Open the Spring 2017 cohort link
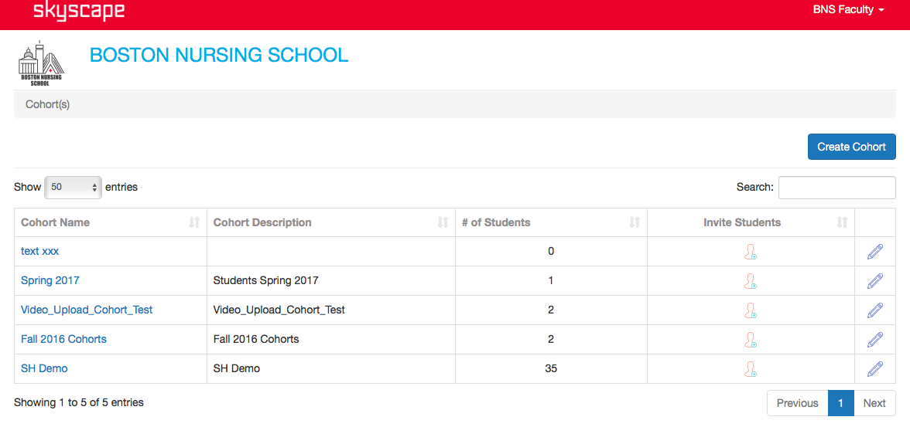Screen dimensions: 910x427 50,280
